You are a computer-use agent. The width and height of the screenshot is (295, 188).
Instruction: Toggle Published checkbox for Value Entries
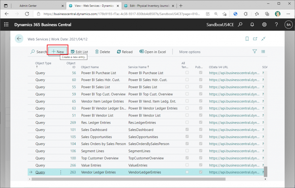click(x=201, y=165)
